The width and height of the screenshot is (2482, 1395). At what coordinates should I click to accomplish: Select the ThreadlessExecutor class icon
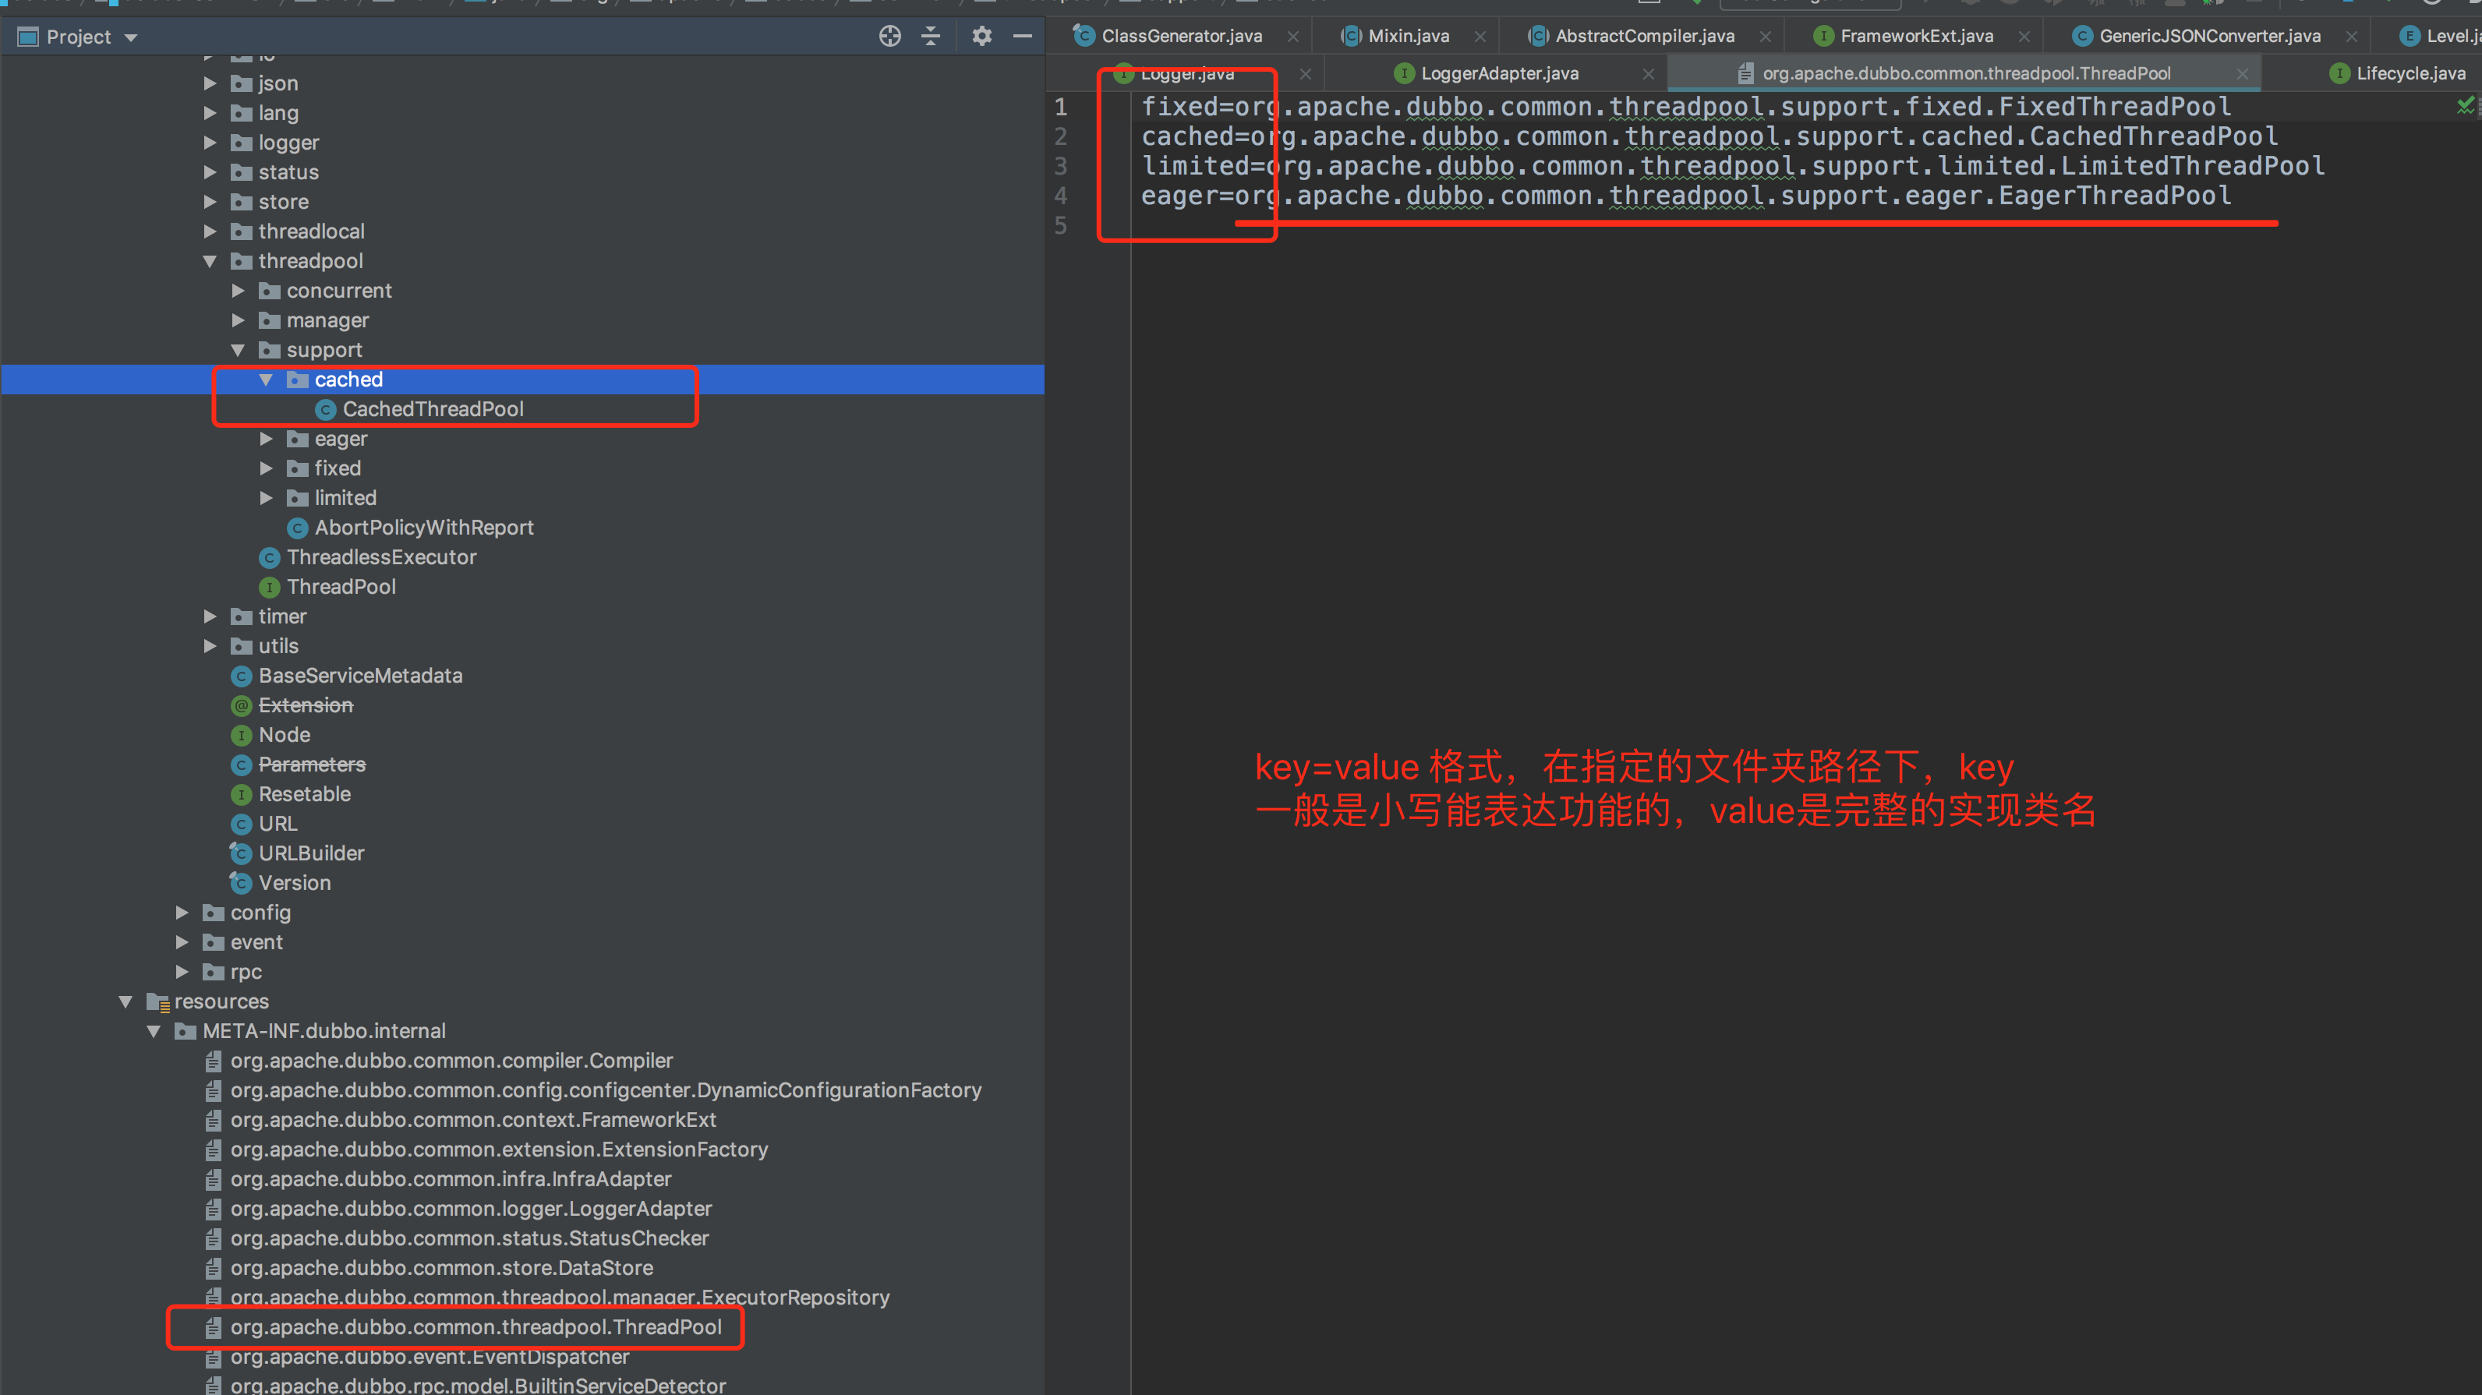click(x=270, y=558)
